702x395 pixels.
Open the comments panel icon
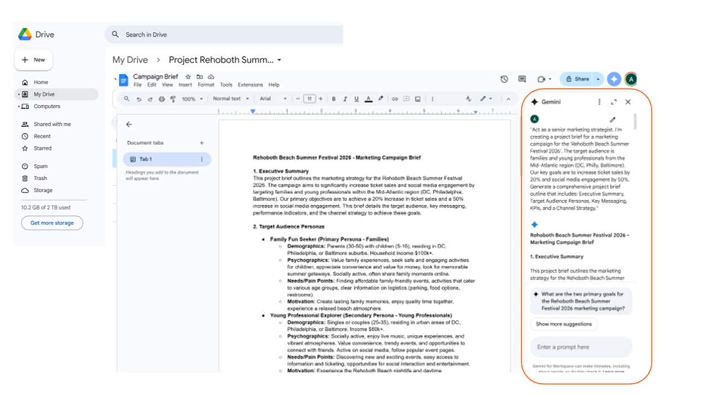tap(522, 79)
